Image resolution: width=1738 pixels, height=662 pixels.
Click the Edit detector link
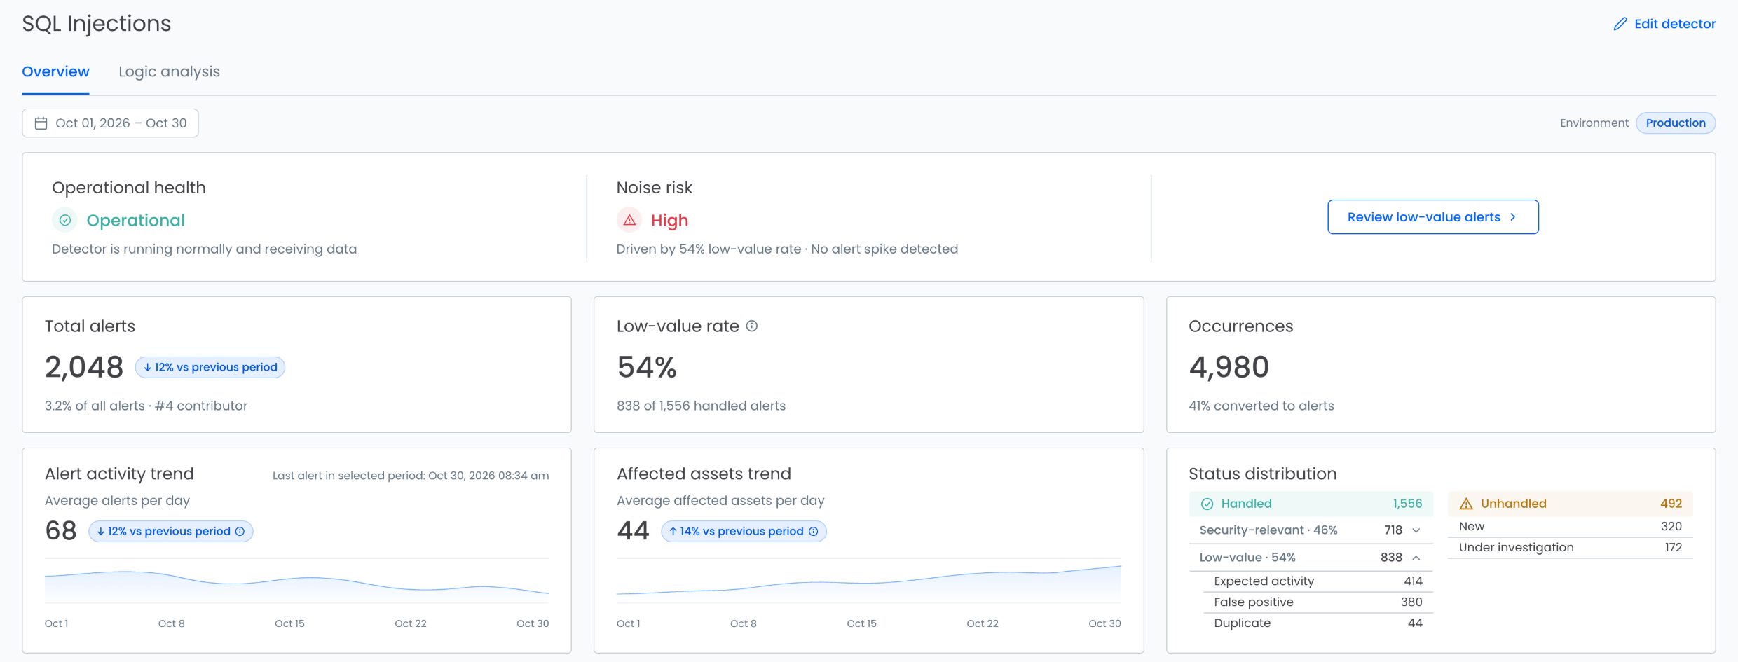click(x=1664, y=24)
